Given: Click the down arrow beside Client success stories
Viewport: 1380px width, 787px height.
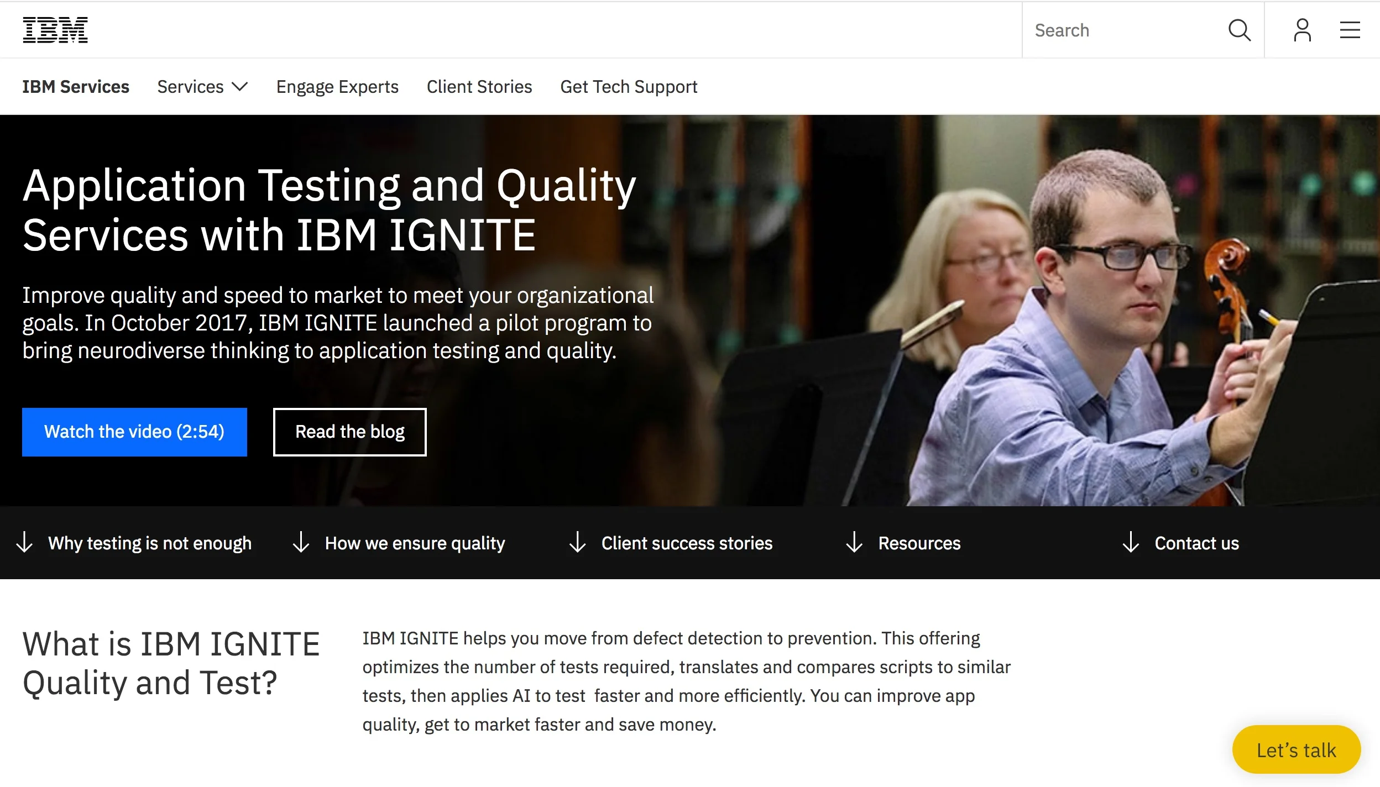Looking at the screenshot, I should point(577,542).
